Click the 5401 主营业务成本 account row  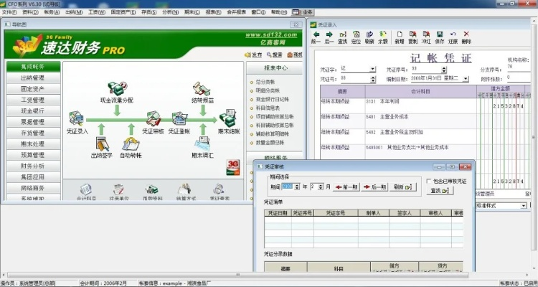[420, 117]
